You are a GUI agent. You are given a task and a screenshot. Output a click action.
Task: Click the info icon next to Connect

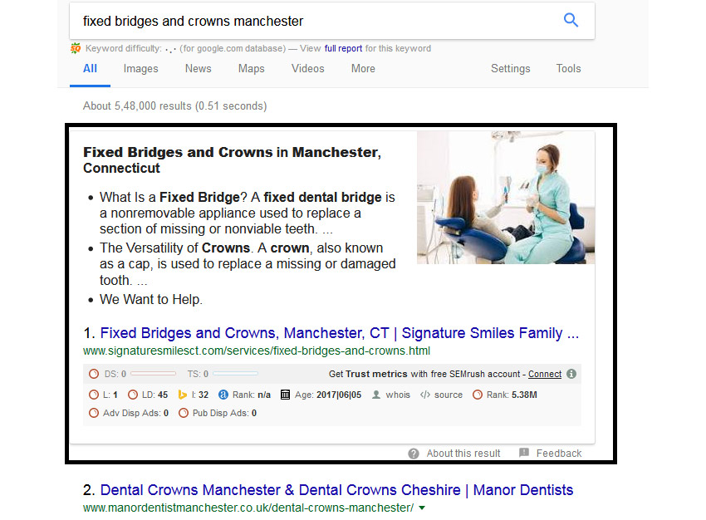tap(571, 374)
